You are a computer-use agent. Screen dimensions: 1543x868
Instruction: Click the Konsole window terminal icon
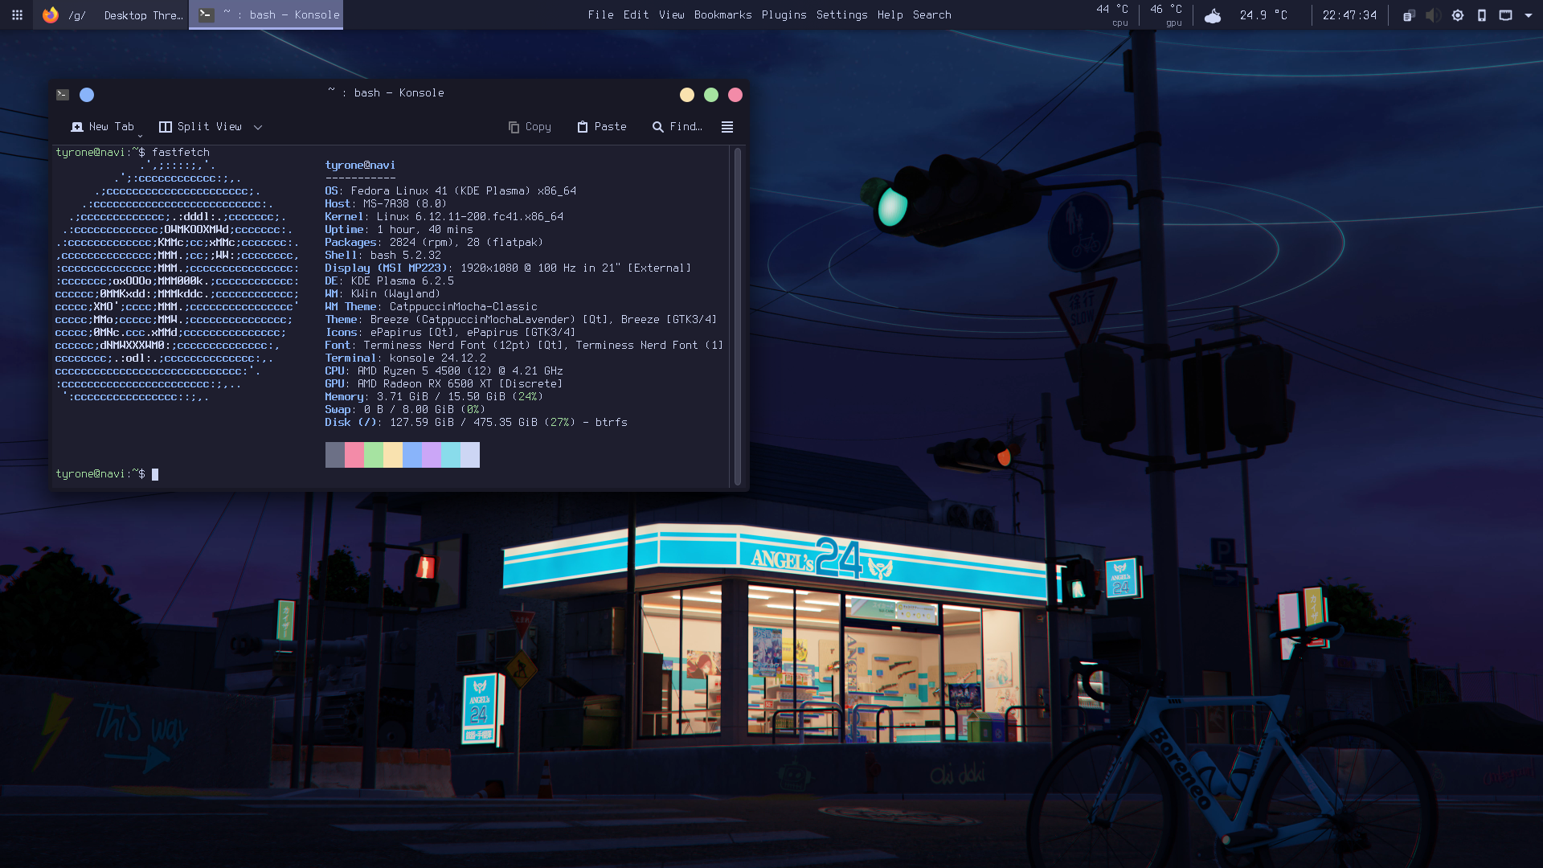tap(63, 95)
